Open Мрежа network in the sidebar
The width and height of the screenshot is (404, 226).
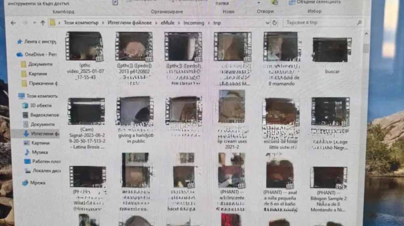pos(34,183)
